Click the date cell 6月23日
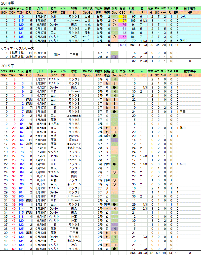Image resolution: width=201 pixels, height=255 pixels. pos(40,140)
